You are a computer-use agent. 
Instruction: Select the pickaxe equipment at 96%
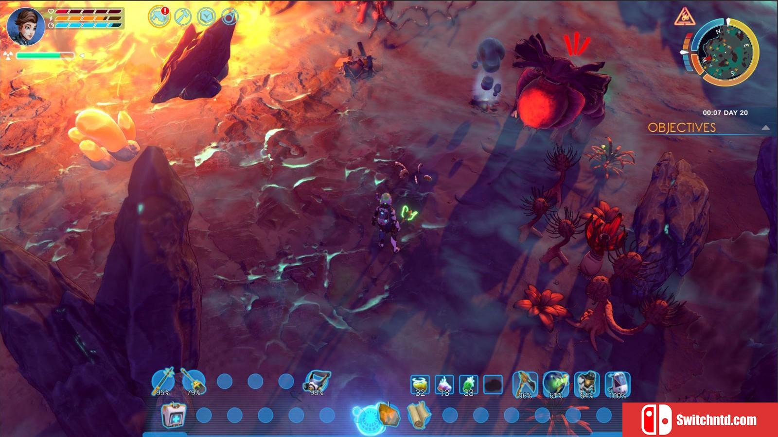click(x=525, y=385)
